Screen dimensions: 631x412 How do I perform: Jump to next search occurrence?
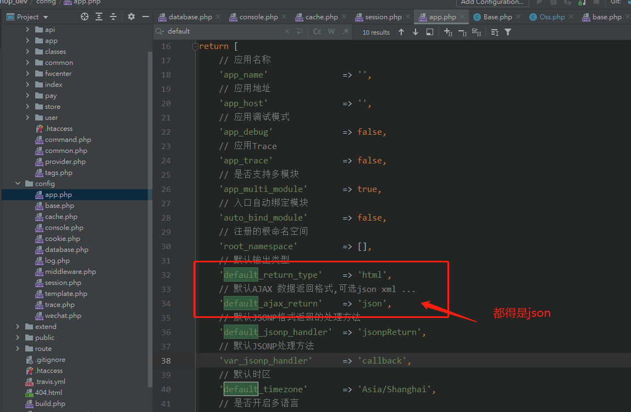[415, 32]
